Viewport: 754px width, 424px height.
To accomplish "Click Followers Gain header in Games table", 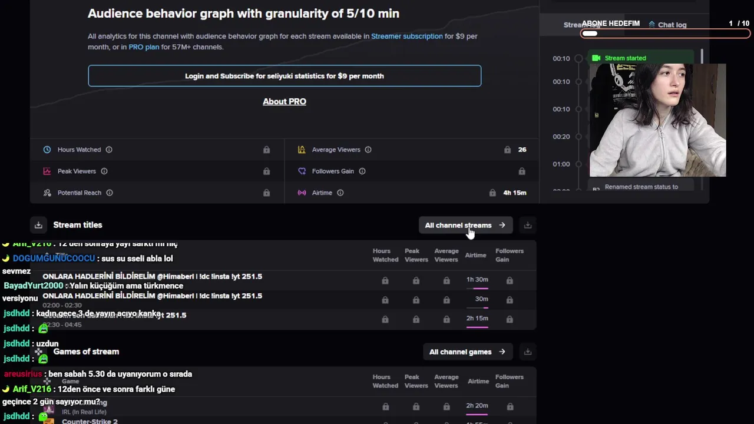I will 510,381.
